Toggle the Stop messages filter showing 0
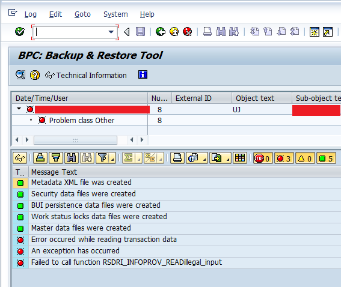The height and width of the screenshot is (287, 341). 263,159
